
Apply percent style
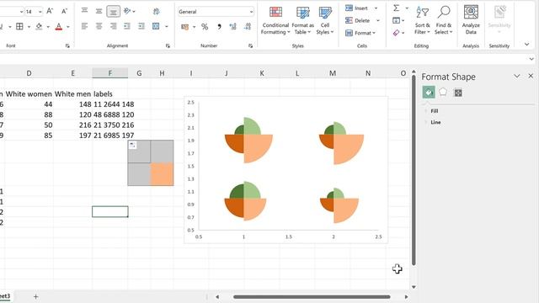[x=205, y=27]
